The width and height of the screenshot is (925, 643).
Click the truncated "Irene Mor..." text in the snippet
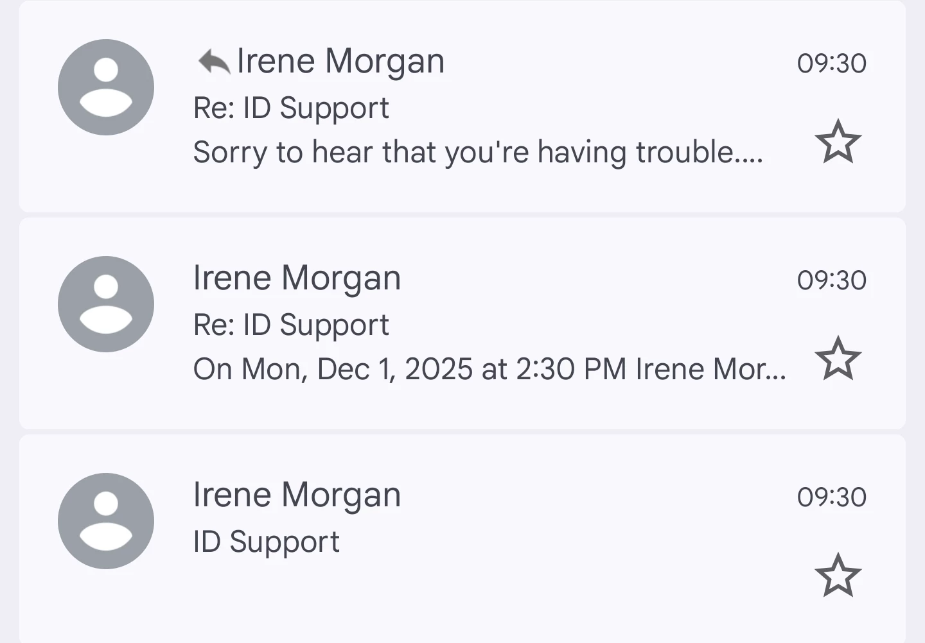[710, 370]
